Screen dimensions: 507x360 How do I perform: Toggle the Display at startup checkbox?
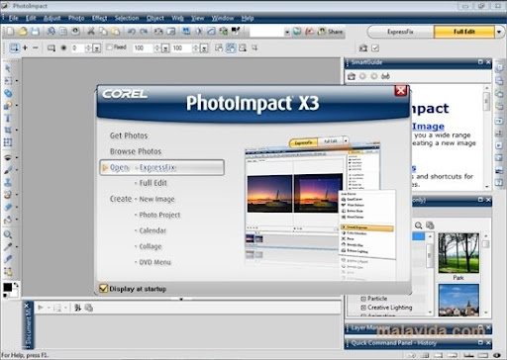pos(104,289)
